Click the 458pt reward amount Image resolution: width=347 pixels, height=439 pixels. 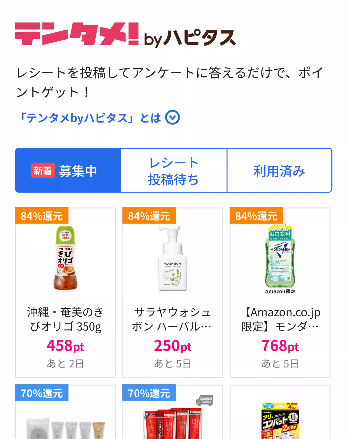pos(65,346)
